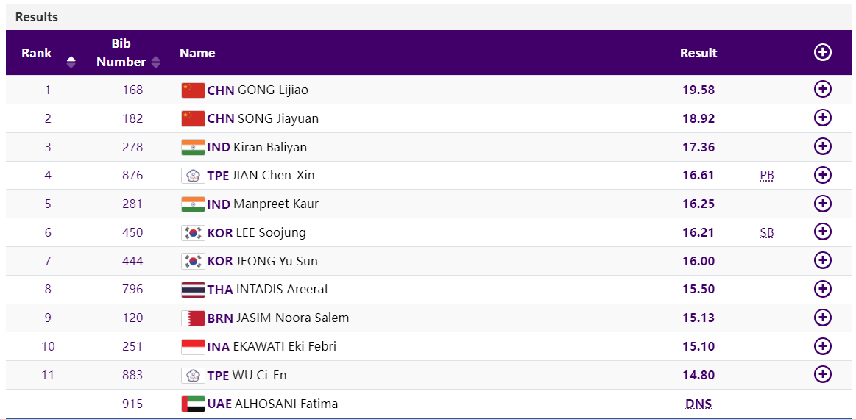Sort results by Rank column
The image size is (856, 419).
click(x=71, y=62)
